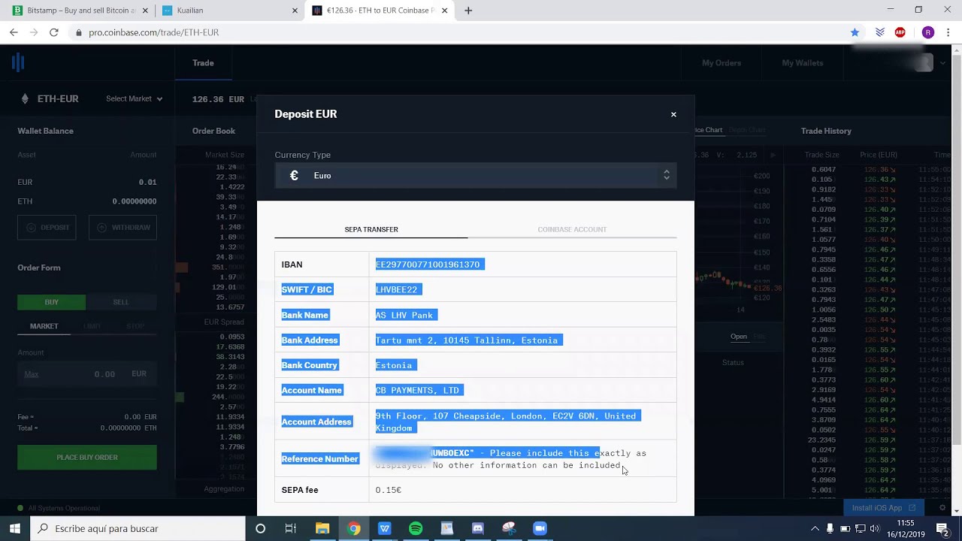Click the address bar URL pro.coinbase.com
The height and width of the screenshot is (541, 962).
[x=153, y=33]
